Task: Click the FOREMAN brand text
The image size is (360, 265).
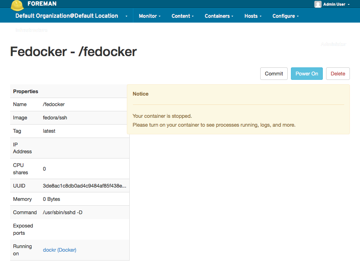Action: click(x=42, y=4)
